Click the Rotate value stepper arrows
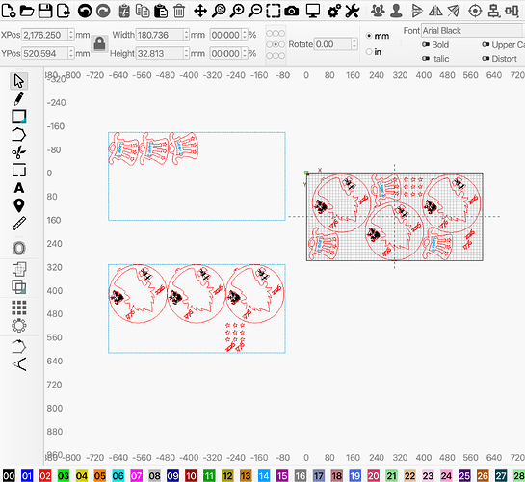 pos(354,44)
